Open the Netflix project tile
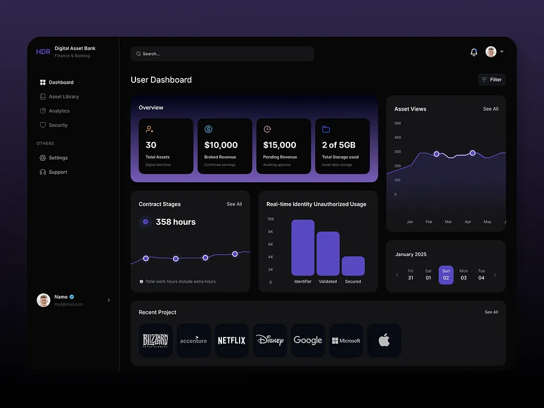The width and height of the screenshot is (544, 408). pos(232,341)
